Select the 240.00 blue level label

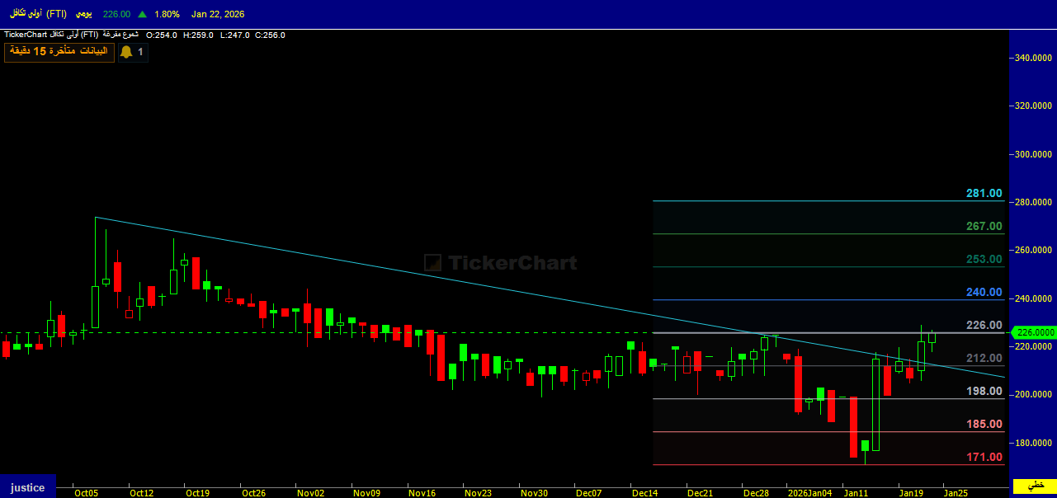(x=984, y=293)
